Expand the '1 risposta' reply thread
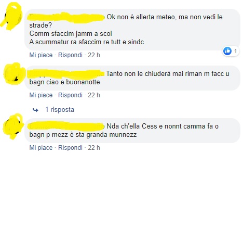 pos(60,110)
